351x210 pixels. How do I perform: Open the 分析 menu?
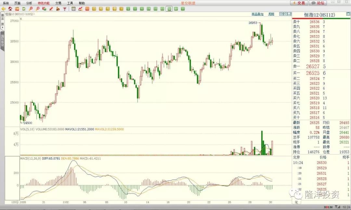[x=29, y=3]
